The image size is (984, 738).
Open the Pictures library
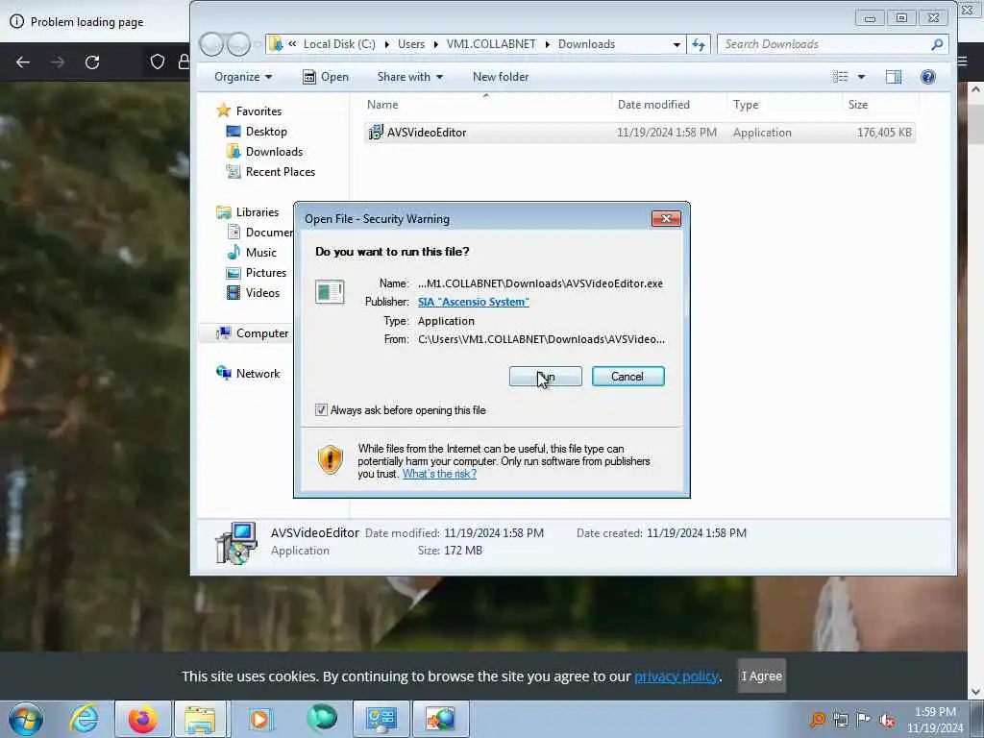265,272
